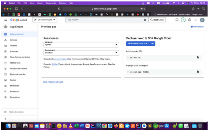Open the GitHub examples link
Image resolution: width=209 pixels, height=130 pixels.
click(x=56, y=64)
